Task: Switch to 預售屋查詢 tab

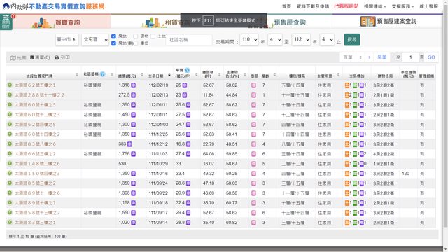Action: (290, 22)
